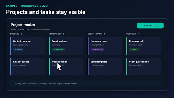Click the tip text about customized views
The height and width of the screenshot is (98, 174).
pyautogui.click(x=45, y=84)
